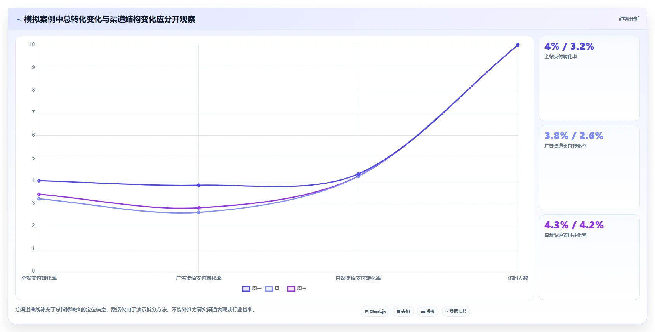
Task: Click 周二 data point at 广告渠道支付转化率
Action: coord(199,212)
